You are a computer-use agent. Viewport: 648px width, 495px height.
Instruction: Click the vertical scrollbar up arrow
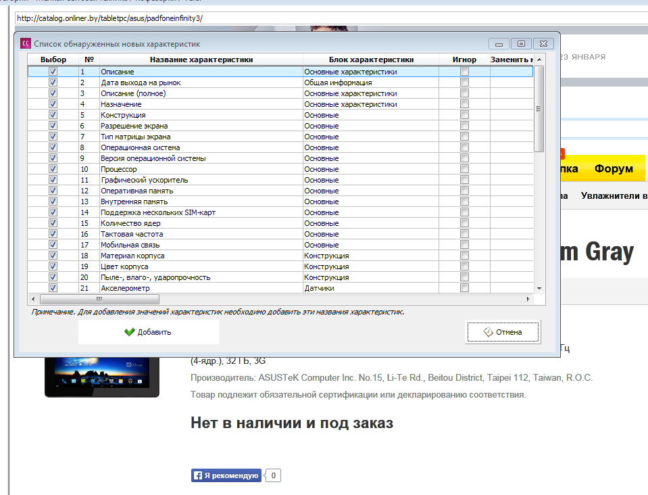[539, 60]
